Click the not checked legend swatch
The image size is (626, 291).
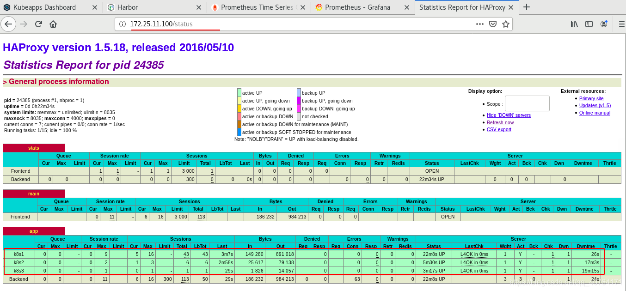point(299,116)
